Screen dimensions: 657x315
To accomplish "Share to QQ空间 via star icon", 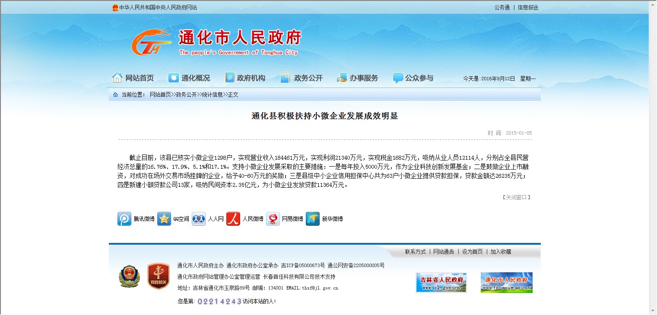I will 164,219.
